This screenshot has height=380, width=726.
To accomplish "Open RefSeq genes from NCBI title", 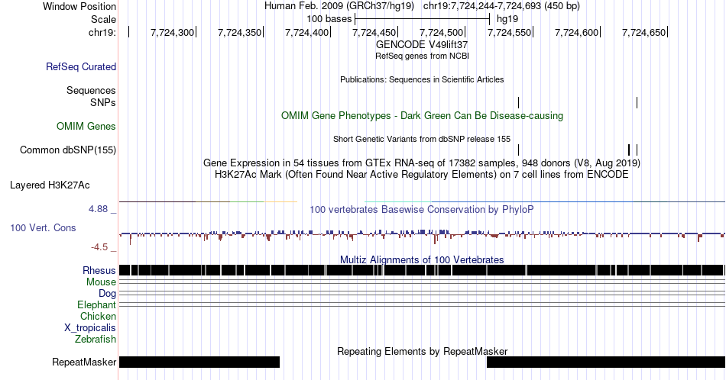I will [422, 56].
